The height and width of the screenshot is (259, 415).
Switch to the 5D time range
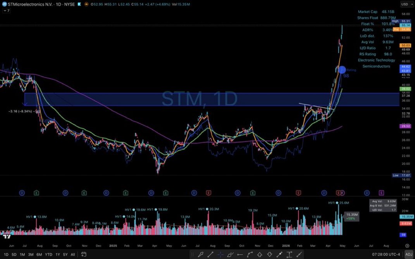click(14, 254)
